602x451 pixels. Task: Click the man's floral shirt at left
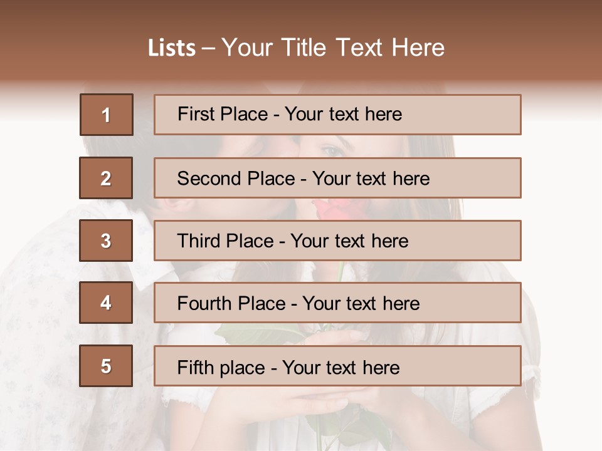44,313
